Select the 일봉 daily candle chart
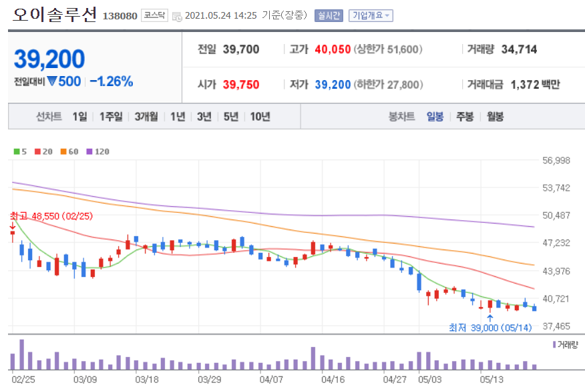Screen dimensions: 585x391 pos(435,117)
